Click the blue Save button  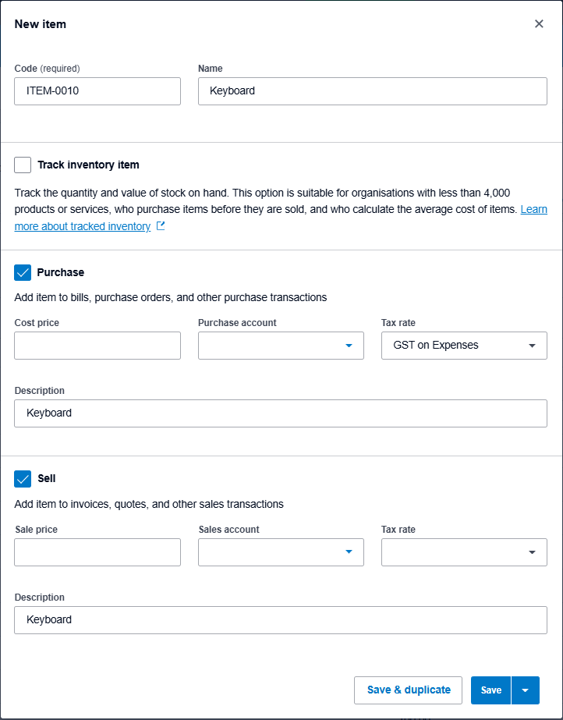490,690
